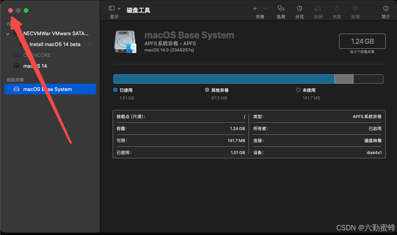Click the 可用 141.7 MB table row
This screenshot has height=235, width=397.
pos(181,141)
